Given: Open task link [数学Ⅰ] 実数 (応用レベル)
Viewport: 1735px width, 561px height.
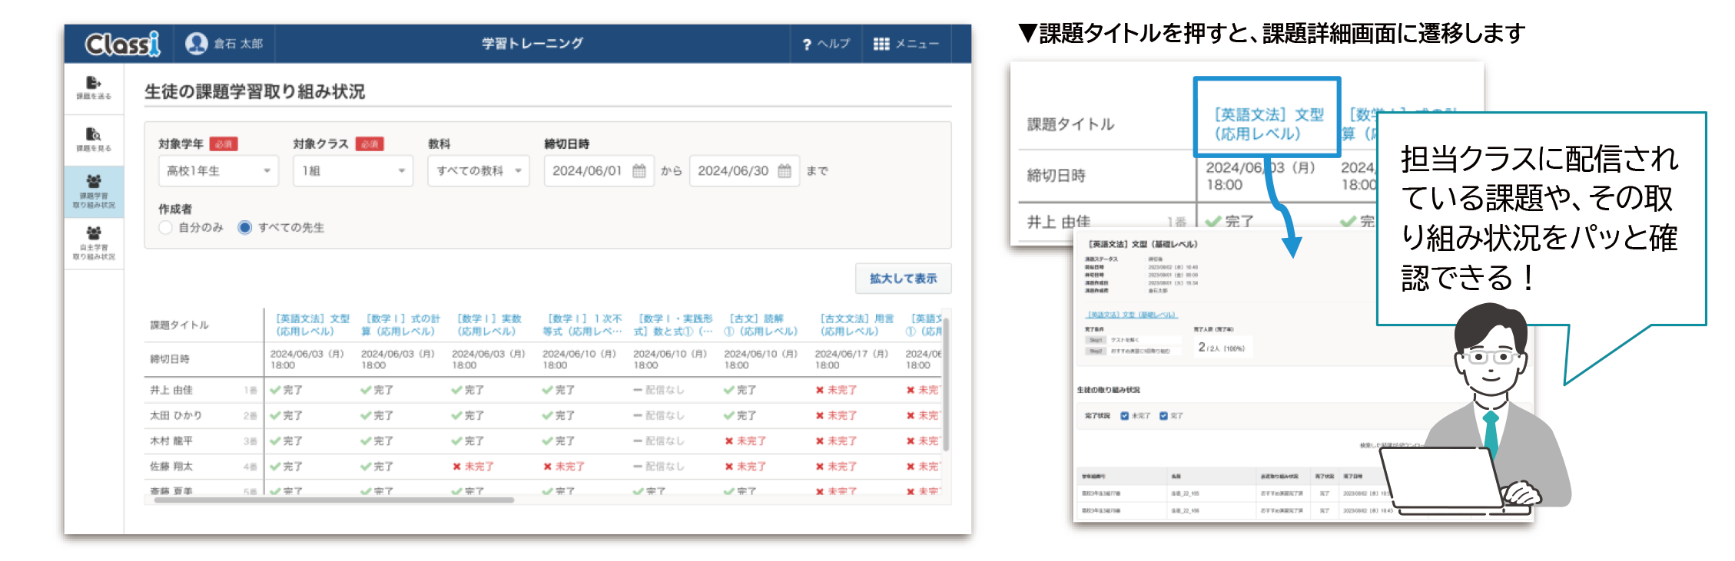Looking at the screenshot, I should coord(489,325).
